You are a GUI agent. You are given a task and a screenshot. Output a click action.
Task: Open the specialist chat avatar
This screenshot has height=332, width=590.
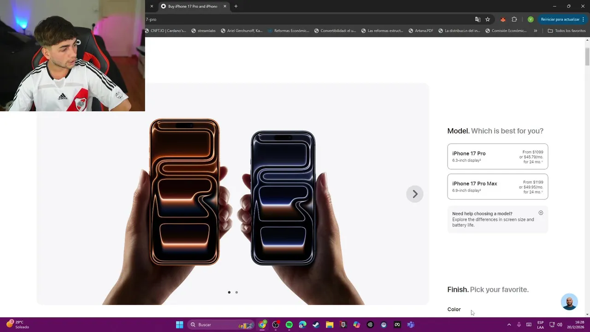pos(569,302)
